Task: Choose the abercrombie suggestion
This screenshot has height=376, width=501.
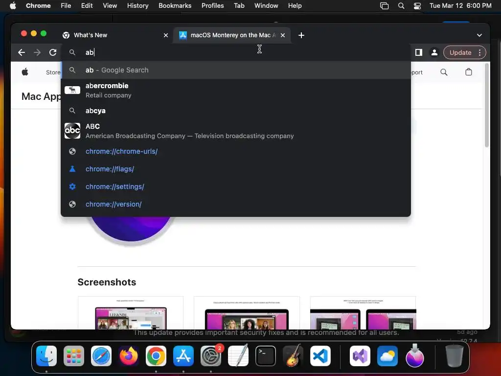Action: pyautogui.click(x=236, y=90)
